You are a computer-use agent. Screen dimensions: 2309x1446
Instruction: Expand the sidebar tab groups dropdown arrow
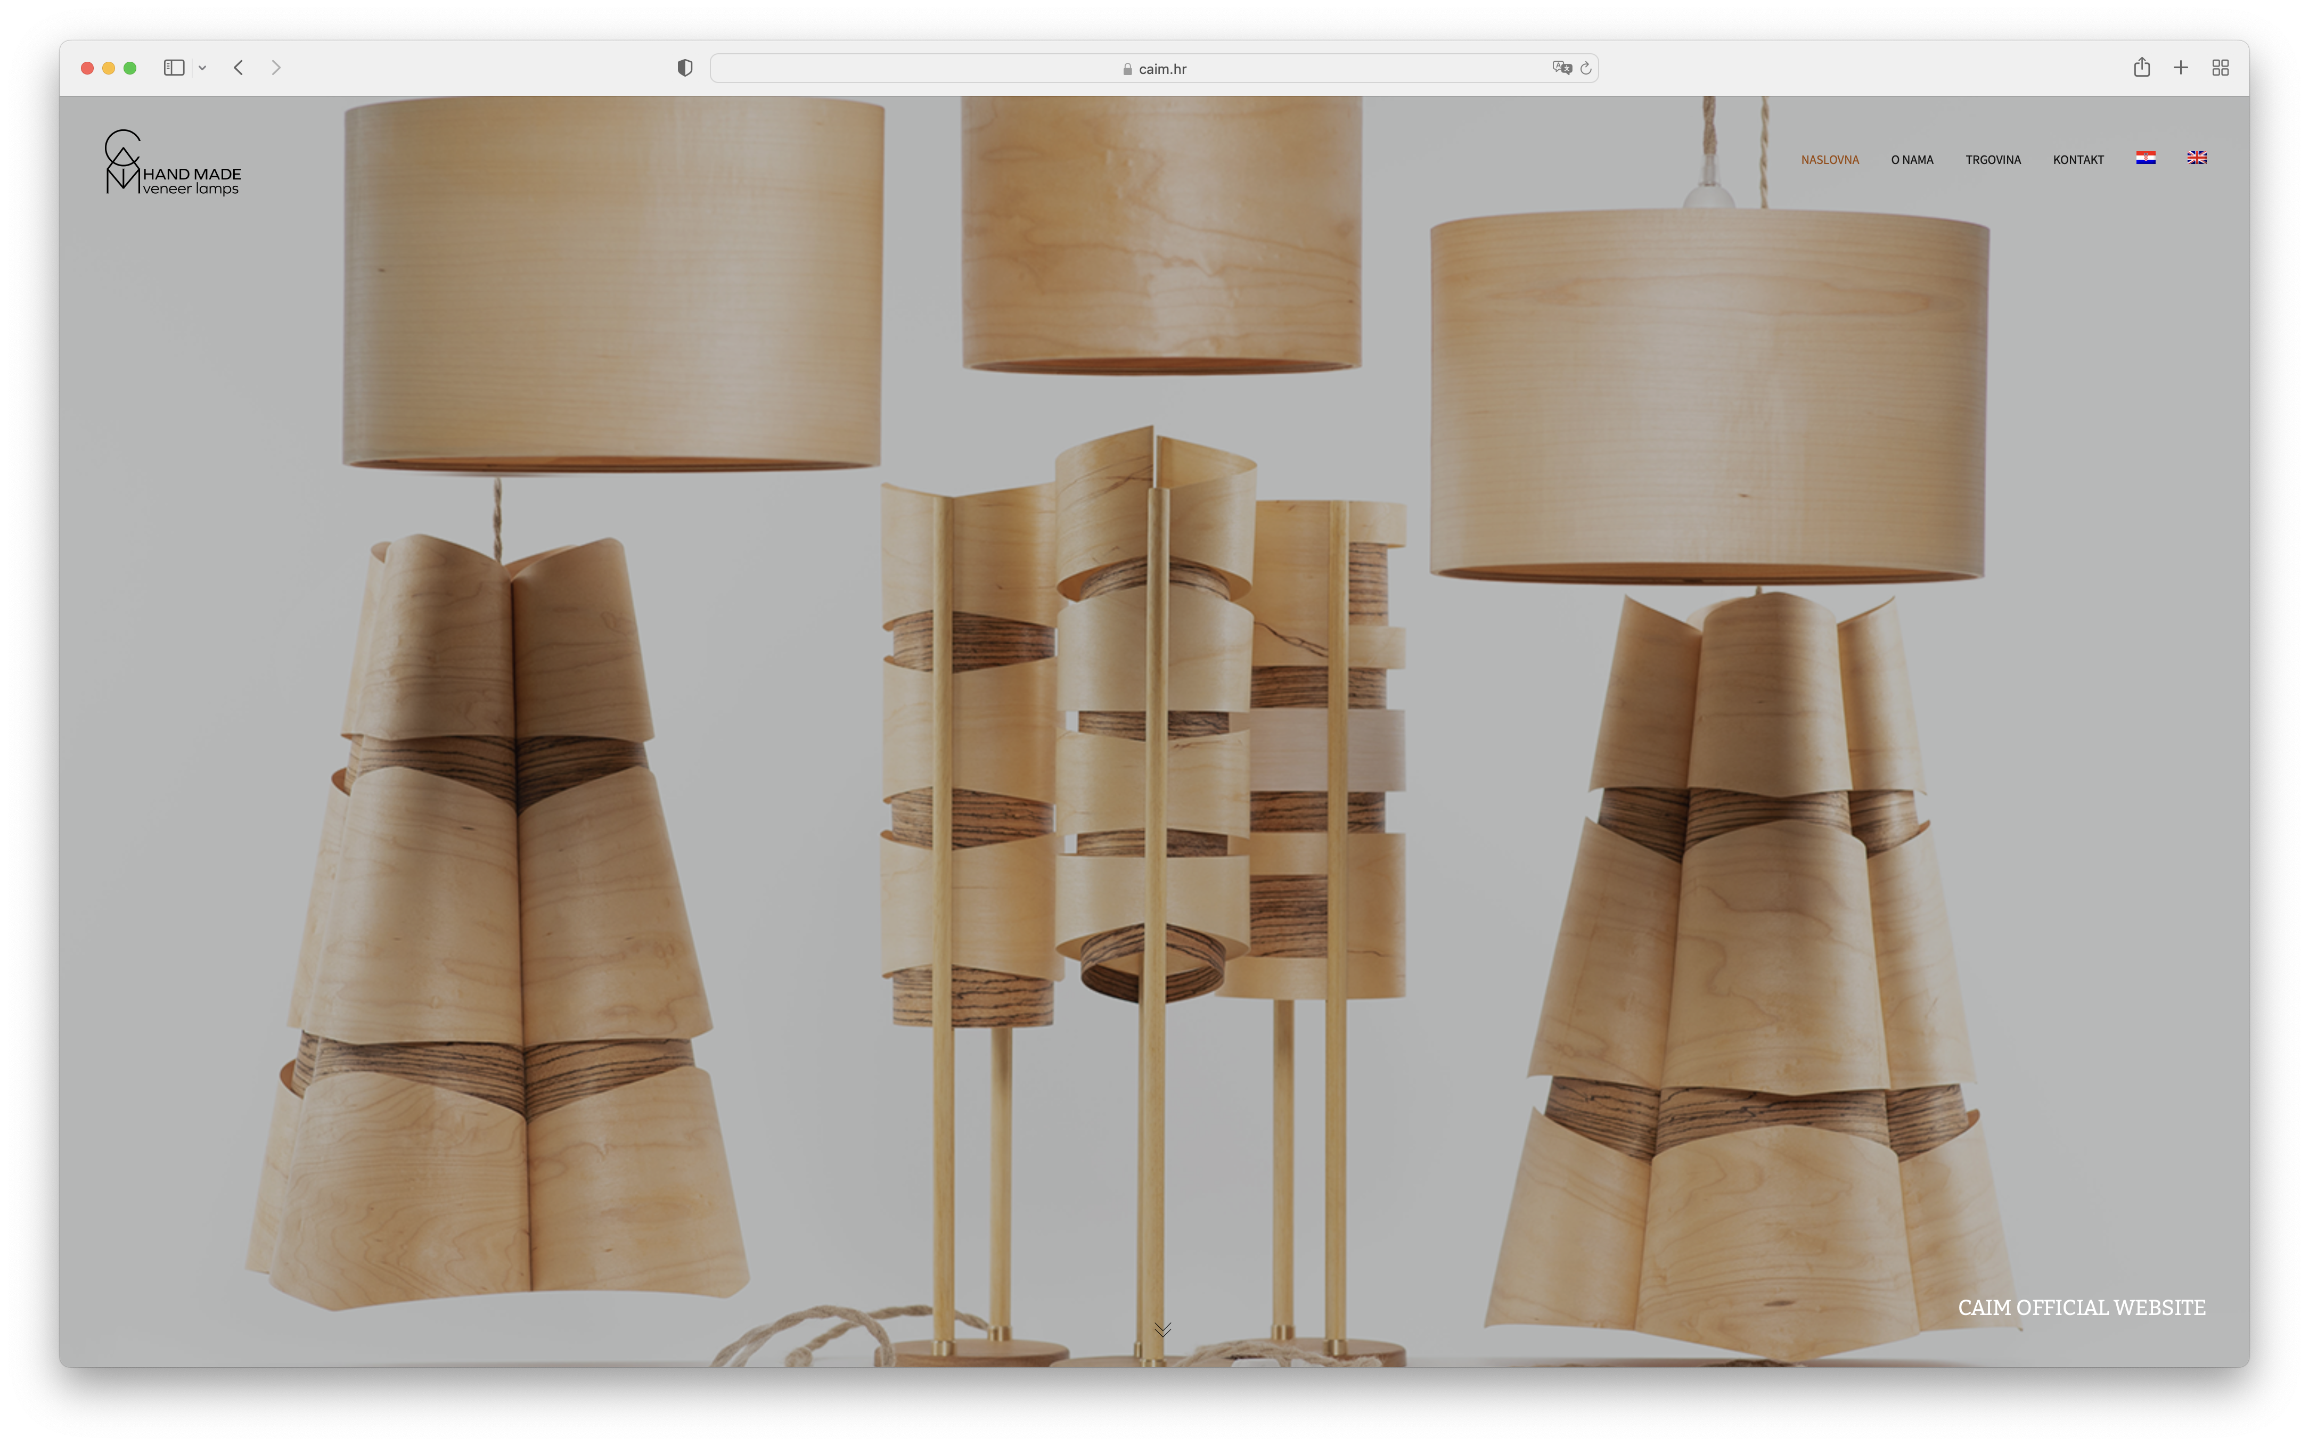pos(202,68)
